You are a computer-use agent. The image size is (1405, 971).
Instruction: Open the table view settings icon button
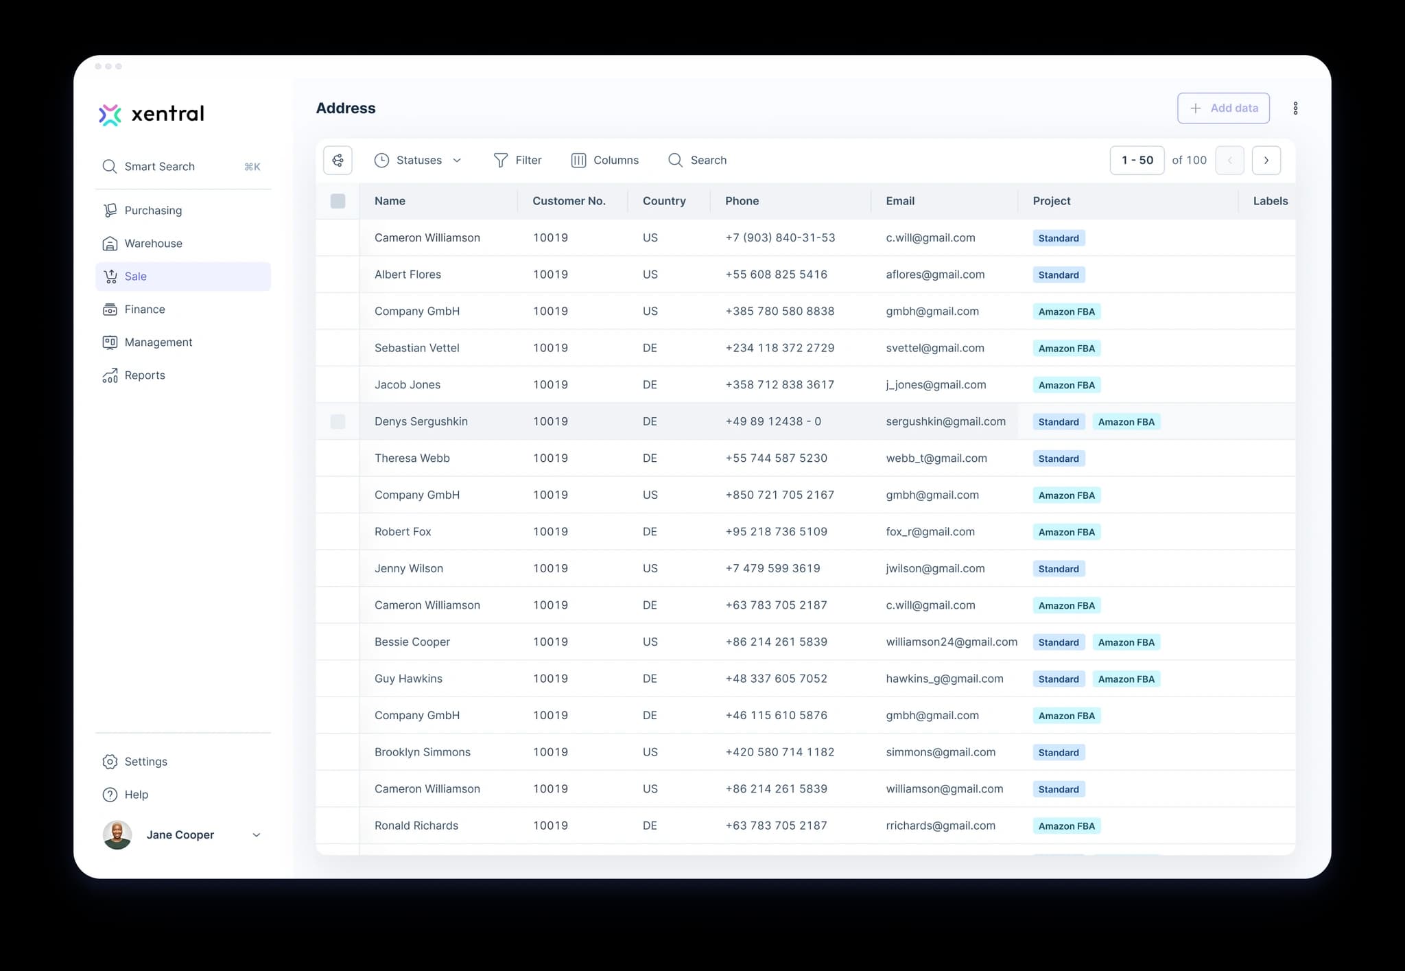click(x=338, y=160)
